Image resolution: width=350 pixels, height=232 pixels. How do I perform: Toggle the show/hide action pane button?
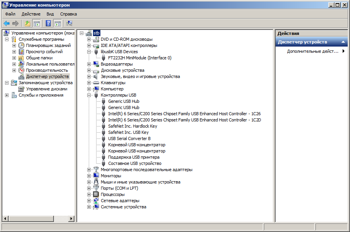[57, 23]
